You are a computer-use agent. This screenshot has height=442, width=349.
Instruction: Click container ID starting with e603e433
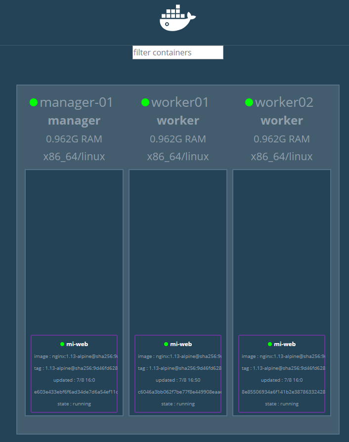pyautogui.click(x=75, y=392)
